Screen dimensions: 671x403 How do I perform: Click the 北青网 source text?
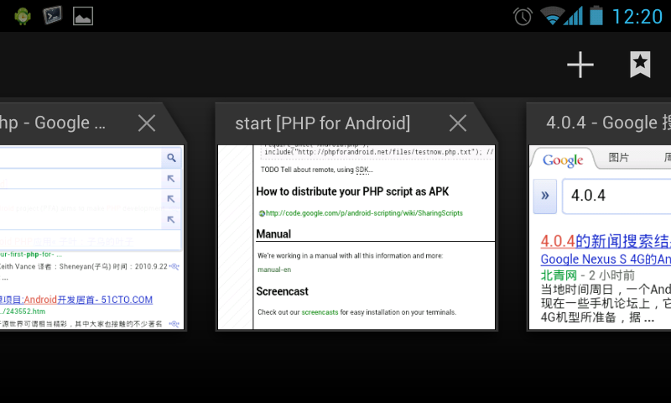559,275
